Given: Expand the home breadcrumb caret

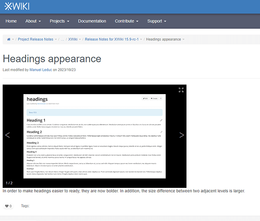Looking at the screenshot, I should (13, 39).
